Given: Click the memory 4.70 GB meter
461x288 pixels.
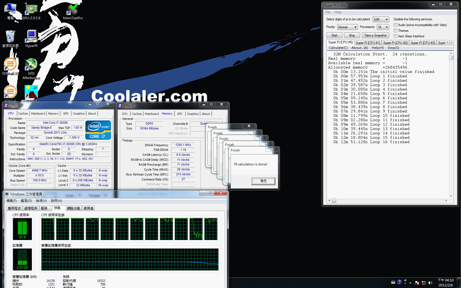Looking at the screenshot, I should tap(22, 259).
